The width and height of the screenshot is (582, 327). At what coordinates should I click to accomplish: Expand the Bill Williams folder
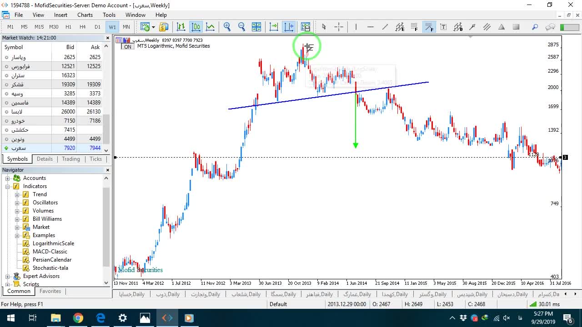[x=17, y=219]
